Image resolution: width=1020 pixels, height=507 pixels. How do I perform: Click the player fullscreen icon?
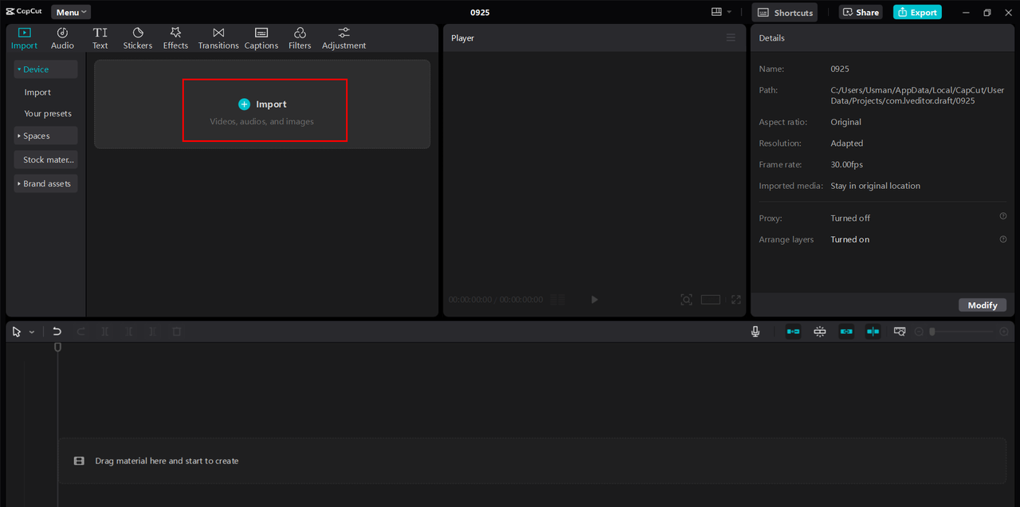[x=736, y=300]
